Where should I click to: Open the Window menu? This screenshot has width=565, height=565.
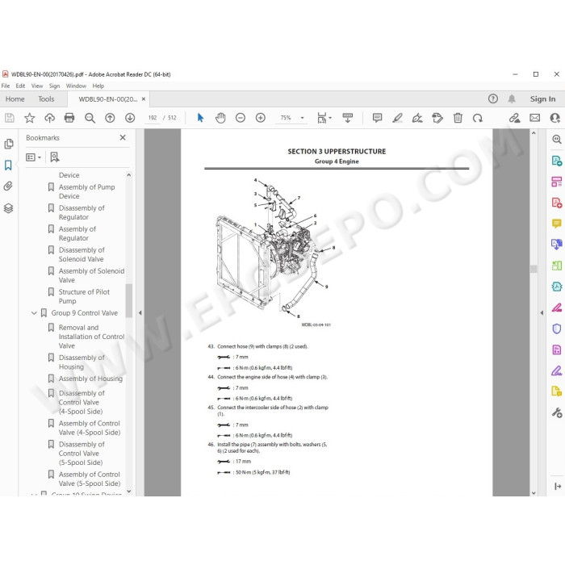pyautogui.click(x=76, y=86)
